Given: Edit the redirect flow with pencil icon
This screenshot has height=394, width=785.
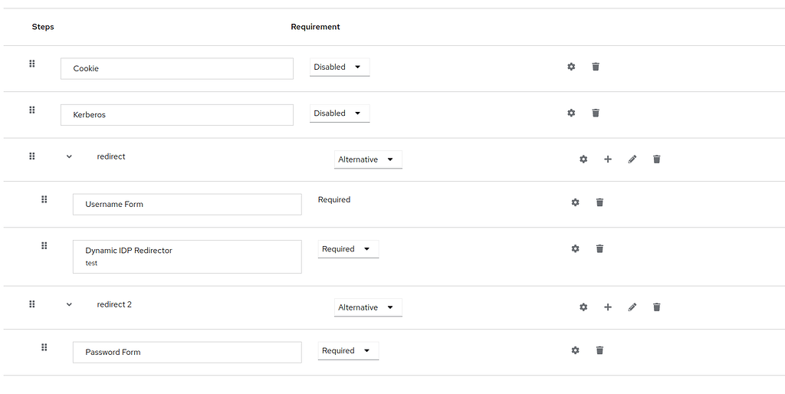Looking at the screenshot, I should [632, 159].
